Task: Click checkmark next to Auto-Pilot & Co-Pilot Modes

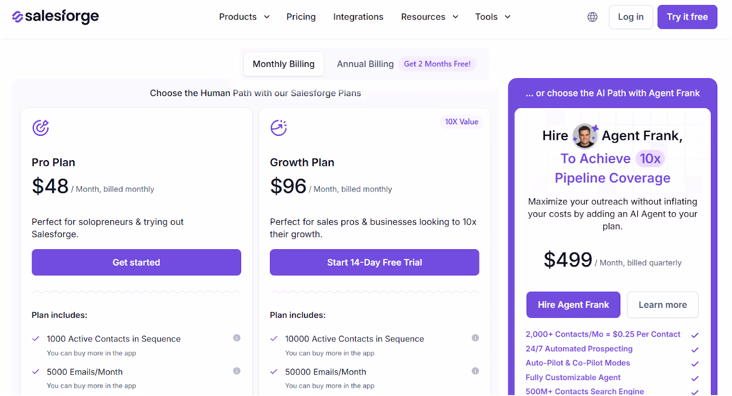Action: 695,364
